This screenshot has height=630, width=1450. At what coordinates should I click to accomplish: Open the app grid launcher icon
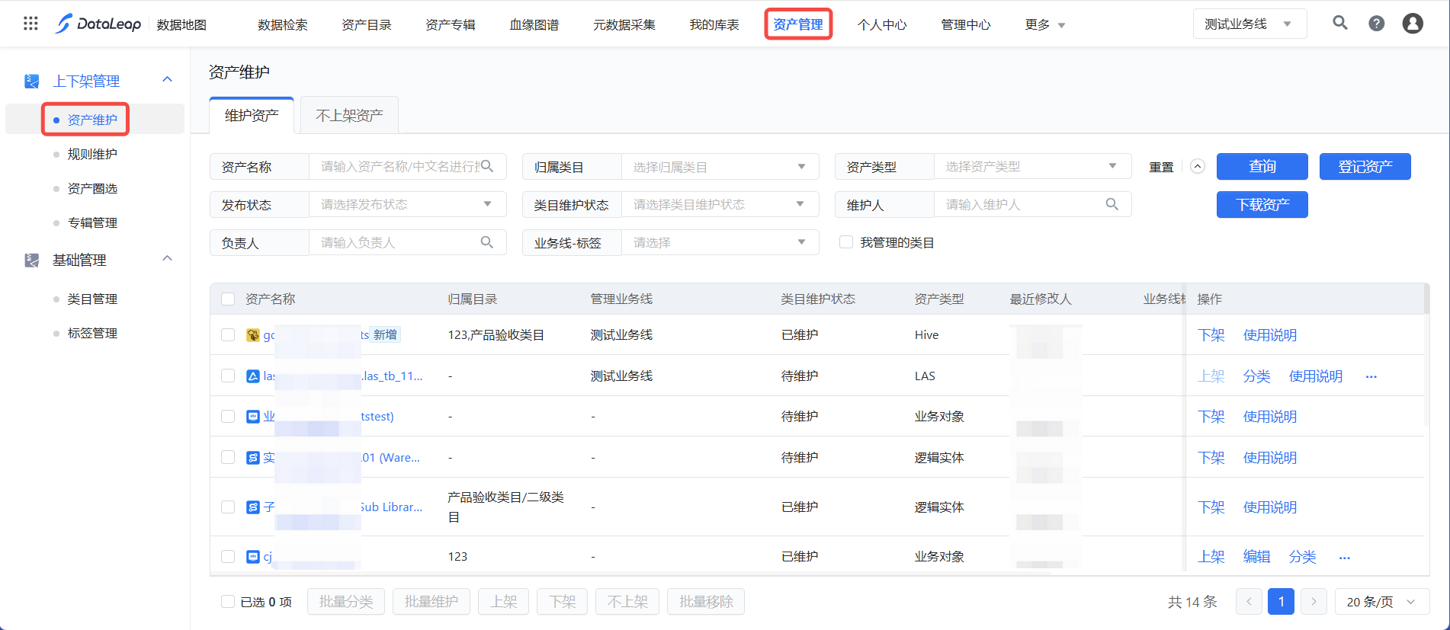pyautogui.click(x=30, y=24)
